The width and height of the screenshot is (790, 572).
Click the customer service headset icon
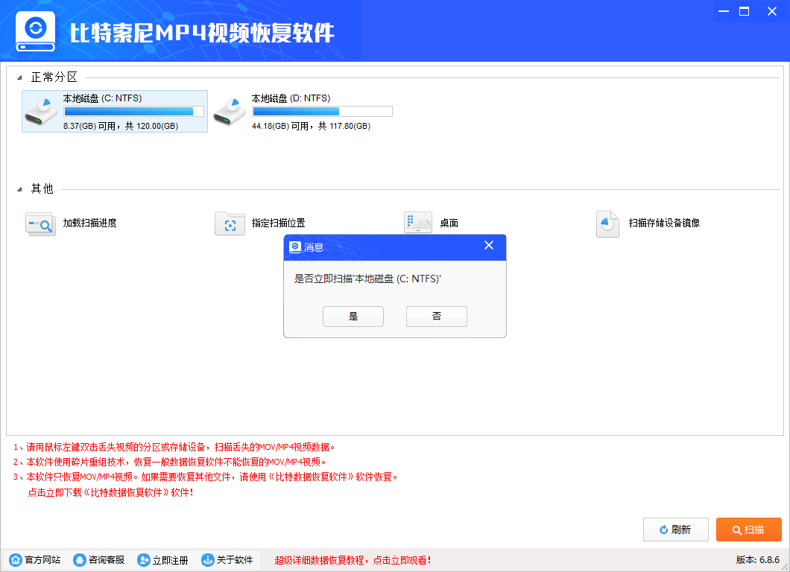(80, 560)
